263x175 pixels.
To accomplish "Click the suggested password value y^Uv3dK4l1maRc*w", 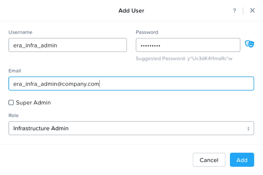I will point(210,59).
